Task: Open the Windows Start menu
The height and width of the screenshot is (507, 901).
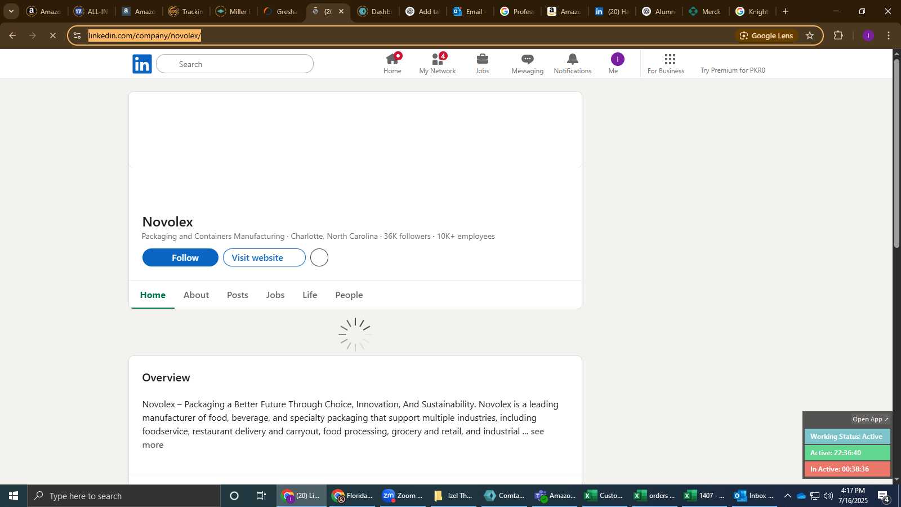Action: 14,496
